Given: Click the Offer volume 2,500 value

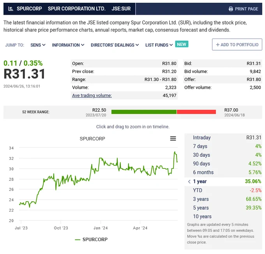Looking at the screenshot, I should click(255, 88).
